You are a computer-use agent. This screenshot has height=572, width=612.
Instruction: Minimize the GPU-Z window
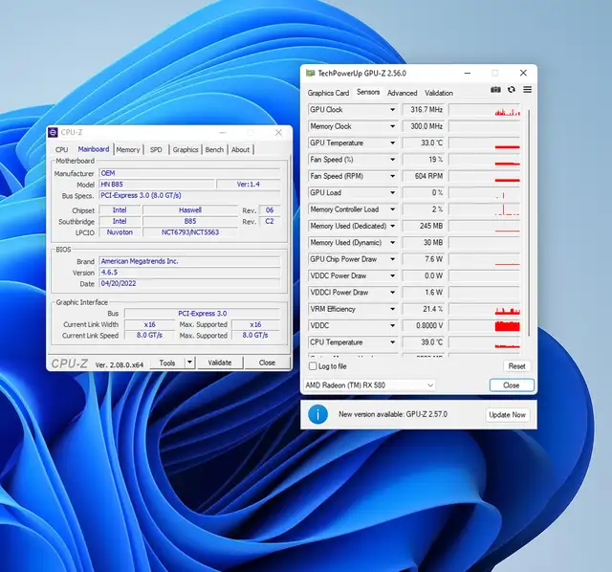pyautogui.click(x=468, y=73)
